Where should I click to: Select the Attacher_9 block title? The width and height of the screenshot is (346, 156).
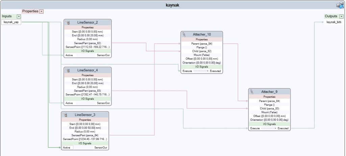[x=269, y=92]
